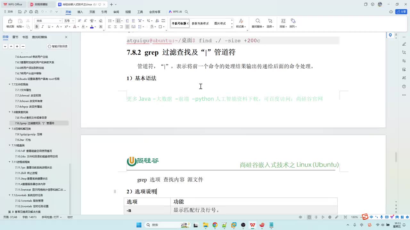Viewport: 410px width, 230px height.
Task: Toggle Underline formatting
Action: 48,27
